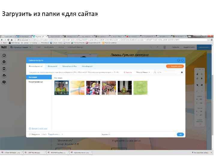Click the details link in the dialog footer

click(54, 134)
